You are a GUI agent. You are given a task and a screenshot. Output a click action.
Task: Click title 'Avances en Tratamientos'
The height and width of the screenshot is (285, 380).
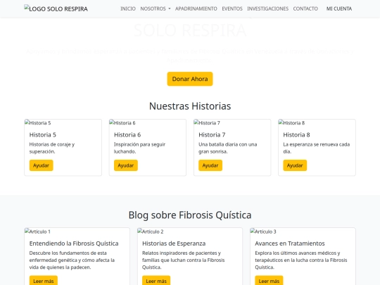pos(290,243)
